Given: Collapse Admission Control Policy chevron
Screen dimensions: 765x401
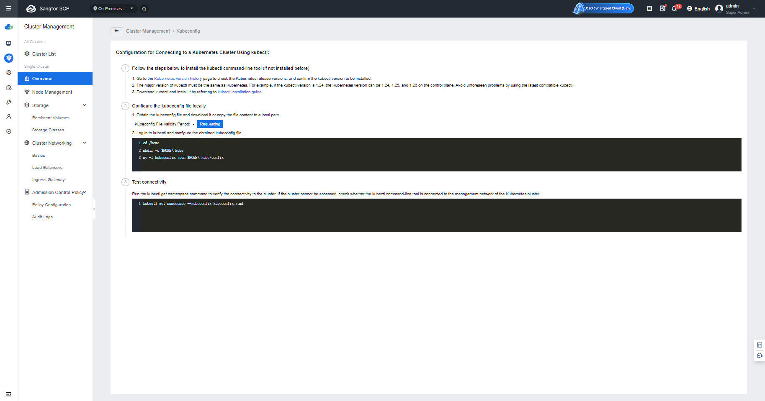Looking at the screenshot, I should coord(85,192).
